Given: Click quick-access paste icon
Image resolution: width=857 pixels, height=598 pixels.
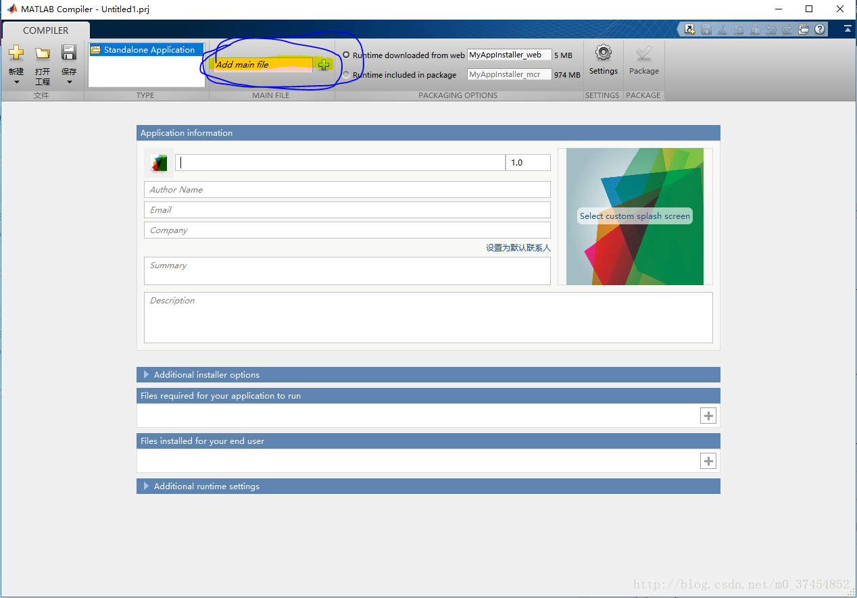Looking at the screenshot, I should click(755, 29).
